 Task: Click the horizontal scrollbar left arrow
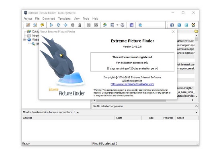[x=94, y=100]
